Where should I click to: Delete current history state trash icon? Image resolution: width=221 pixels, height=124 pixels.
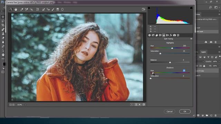tap(215, 42)
